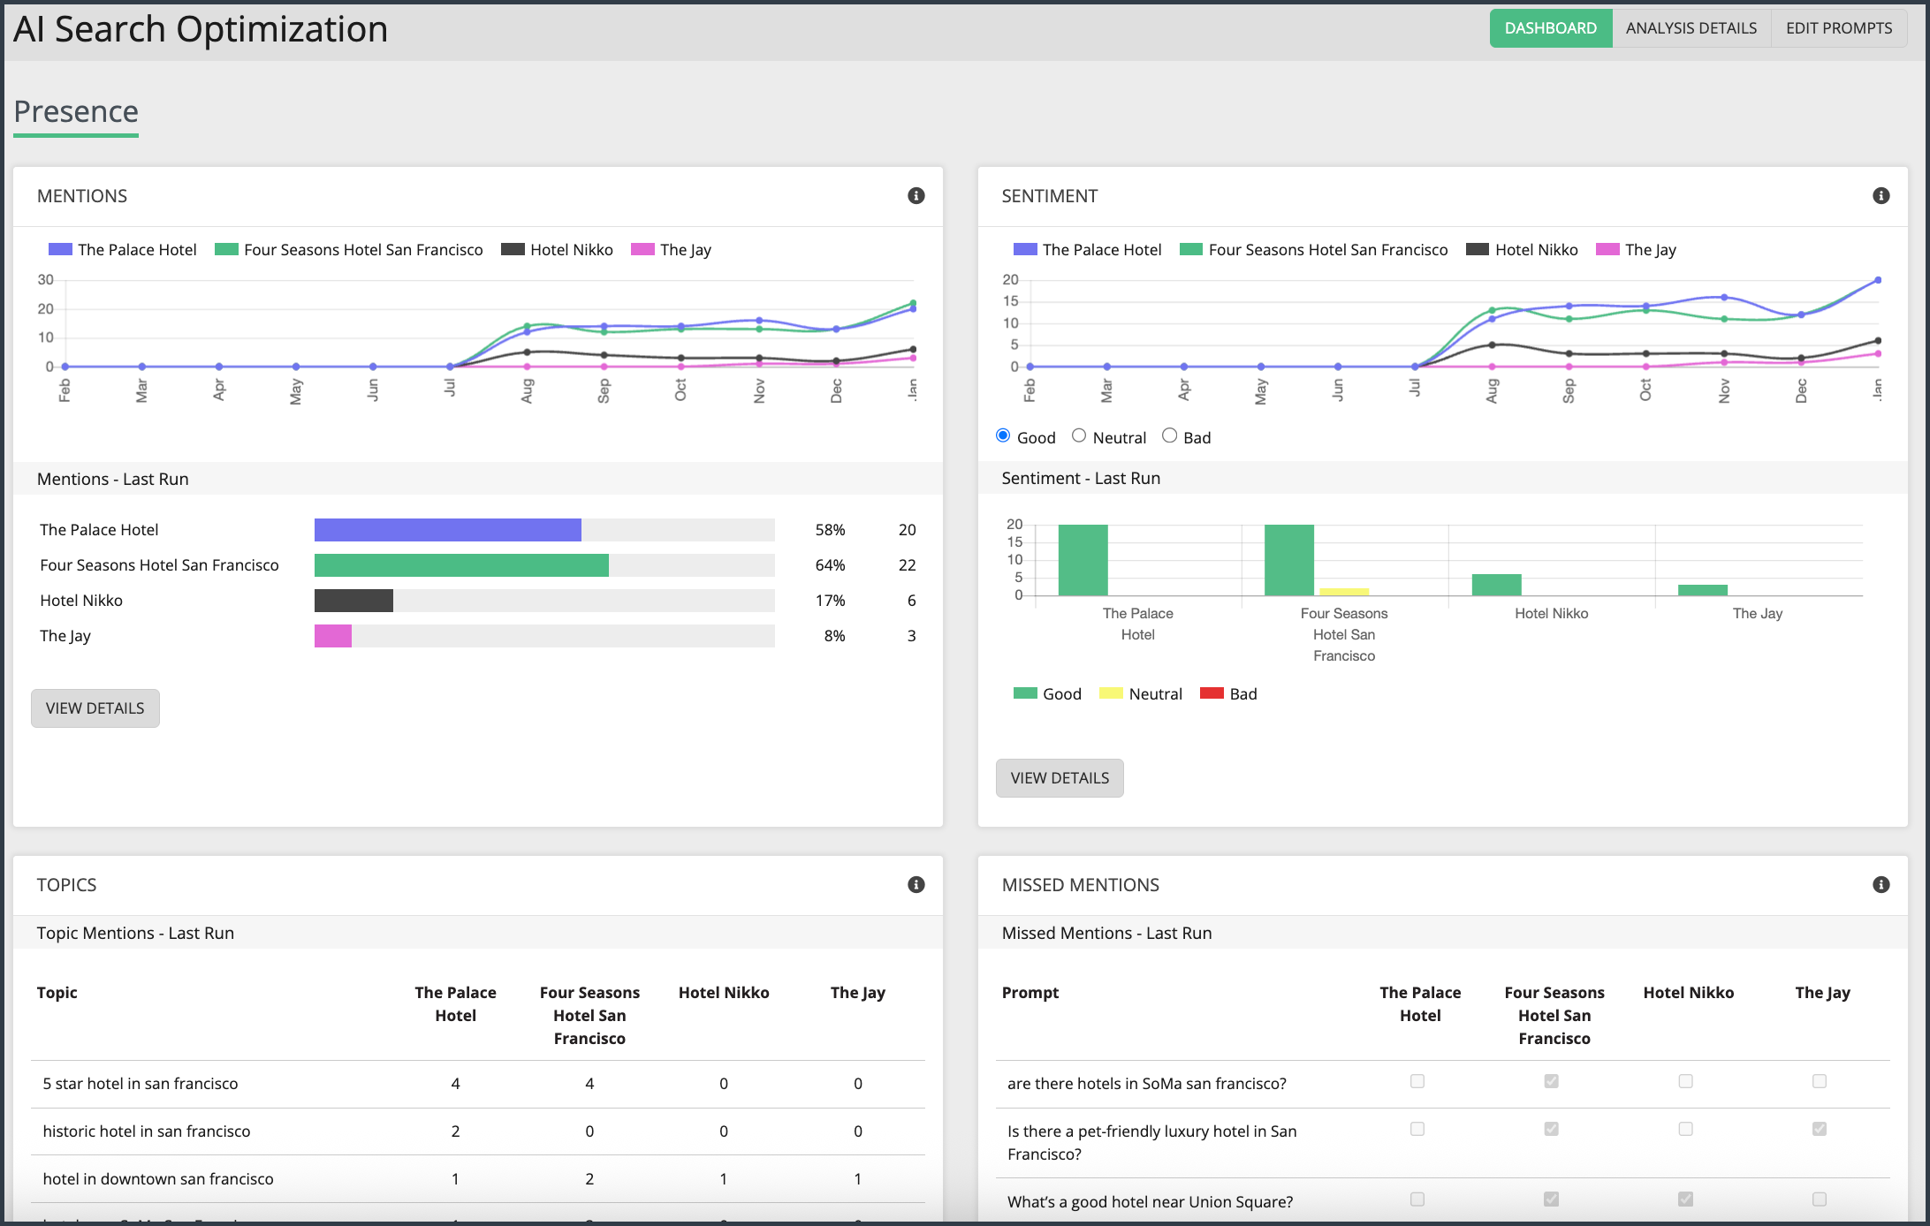Check Palace Hotel box for SoMa prompt

pos(1417,1081)
